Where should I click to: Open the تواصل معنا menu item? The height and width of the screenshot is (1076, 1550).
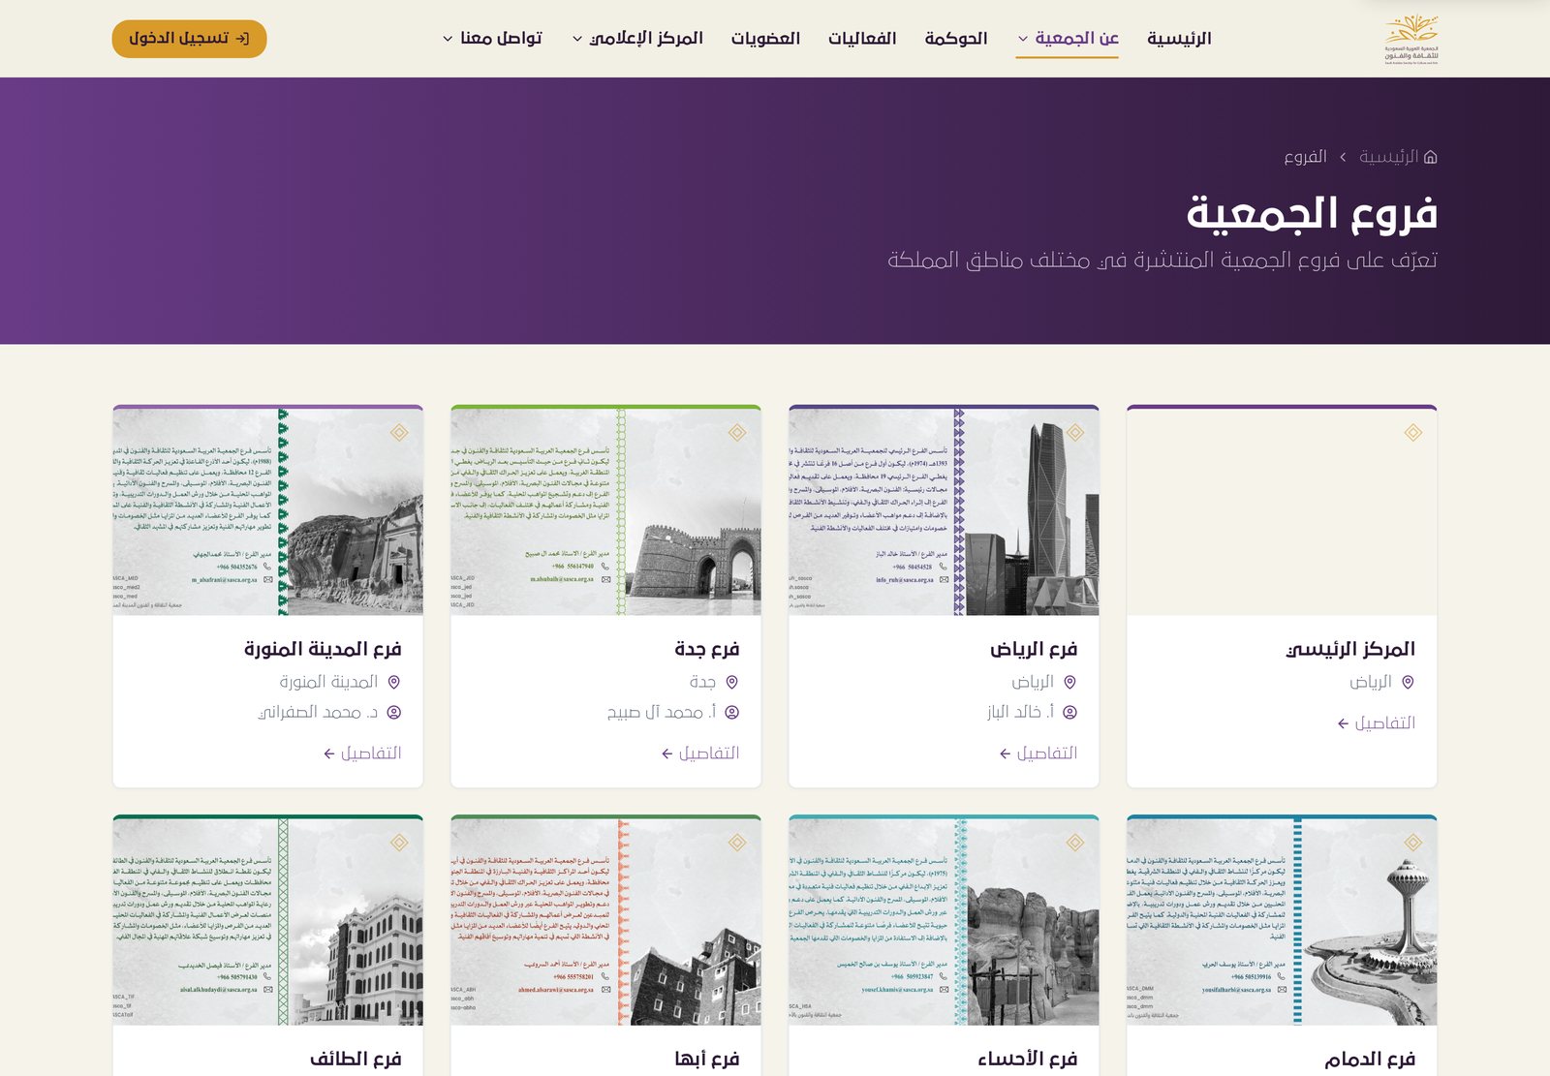pos(492,39)
